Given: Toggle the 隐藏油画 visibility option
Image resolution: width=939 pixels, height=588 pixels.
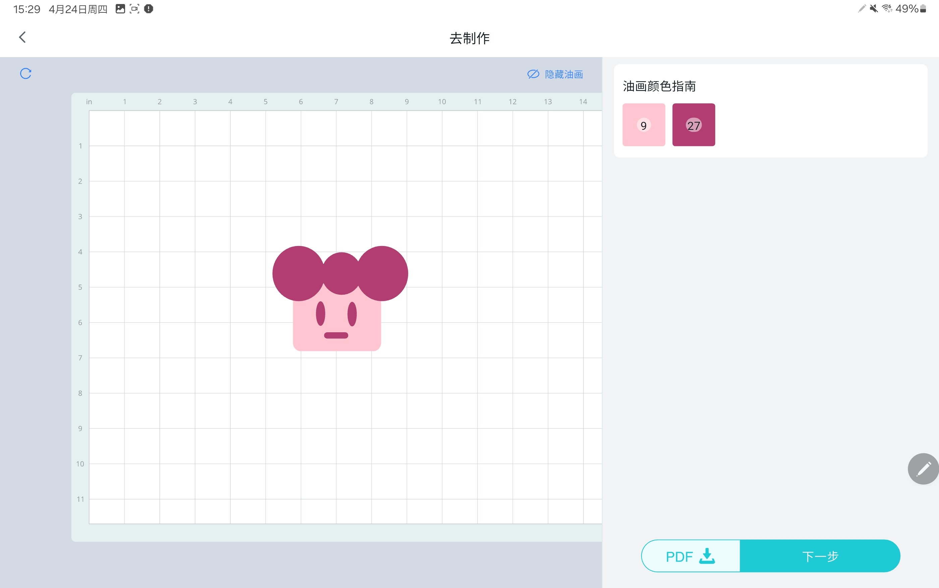Looking at the screenshot, I should tap(563, 74).
